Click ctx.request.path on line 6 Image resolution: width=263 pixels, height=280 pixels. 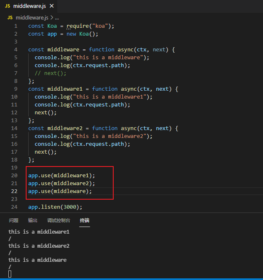(x=98, y=65)
